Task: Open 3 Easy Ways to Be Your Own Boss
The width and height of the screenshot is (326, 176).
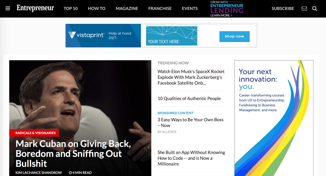Action: (191, 123)
